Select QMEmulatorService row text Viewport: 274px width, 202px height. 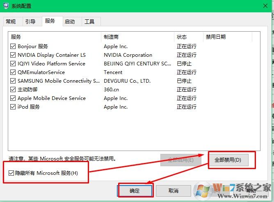tap(41, 72)
